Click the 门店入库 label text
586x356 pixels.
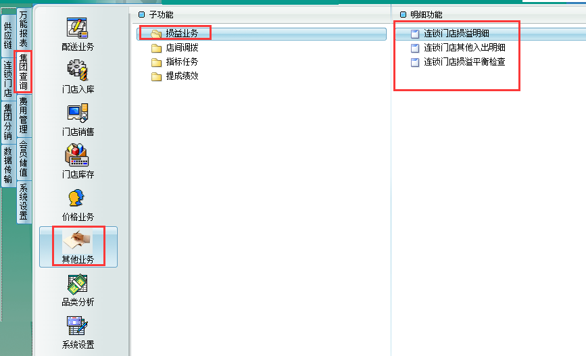click(78, 89)
